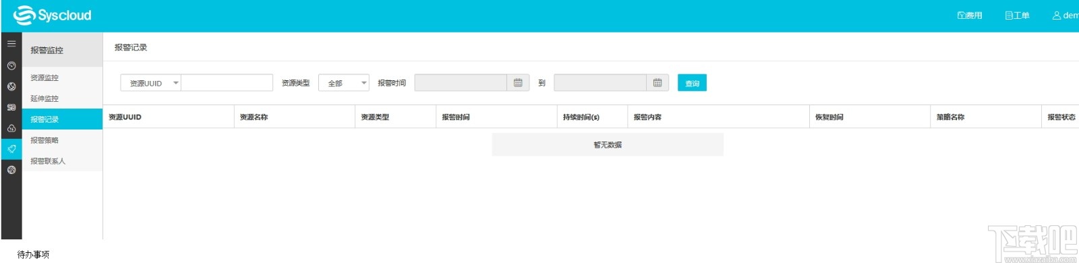Open the dashboard gauge icon in sidebar

(x=11, y=66)
